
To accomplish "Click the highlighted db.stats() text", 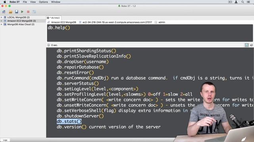I will pyautogui.click(x=69, y=121).
